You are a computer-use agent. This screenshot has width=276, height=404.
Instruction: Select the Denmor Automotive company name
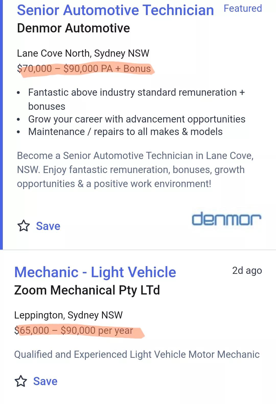(73, 28)
